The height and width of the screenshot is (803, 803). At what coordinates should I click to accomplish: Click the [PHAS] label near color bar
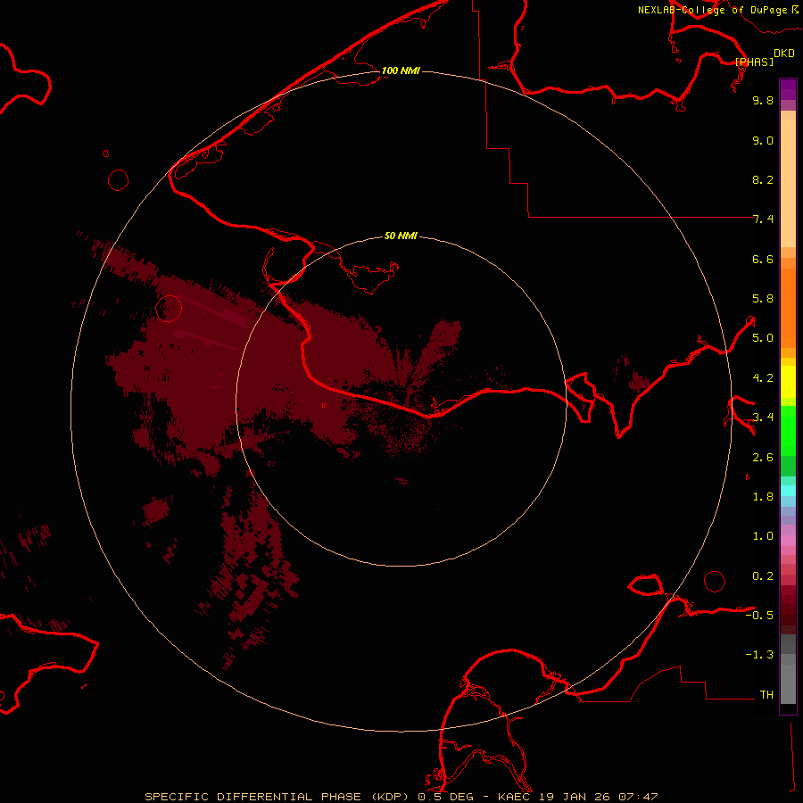754,62
